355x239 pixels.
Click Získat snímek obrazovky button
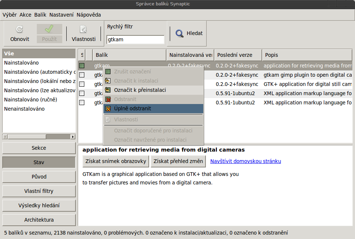[116, 161]
